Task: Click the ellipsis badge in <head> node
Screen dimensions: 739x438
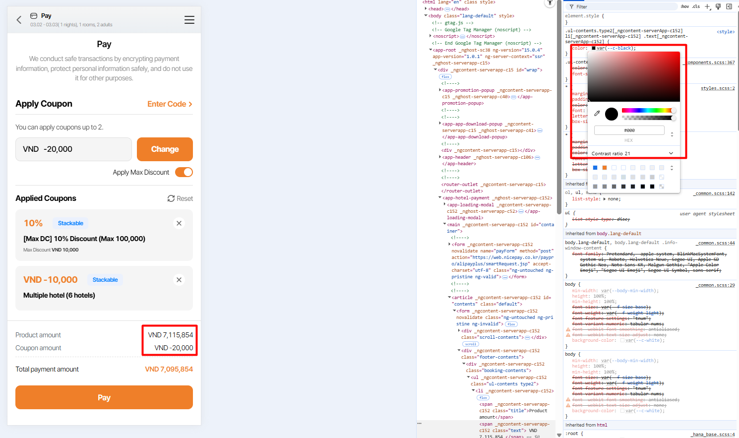Action: coord(447,9)
